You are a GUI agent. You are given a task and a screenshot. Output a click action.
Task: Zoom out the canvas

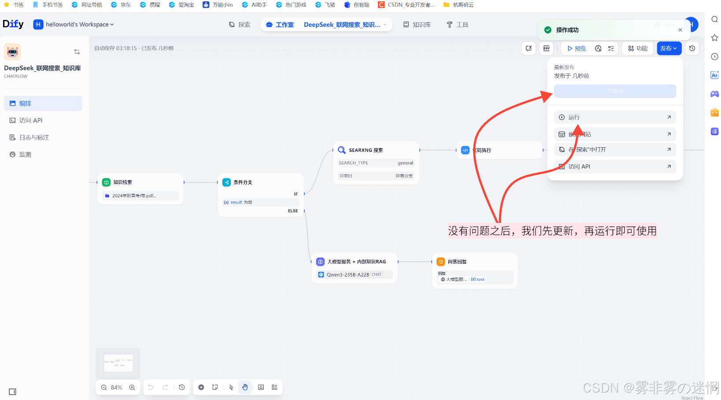coord(104,387)
